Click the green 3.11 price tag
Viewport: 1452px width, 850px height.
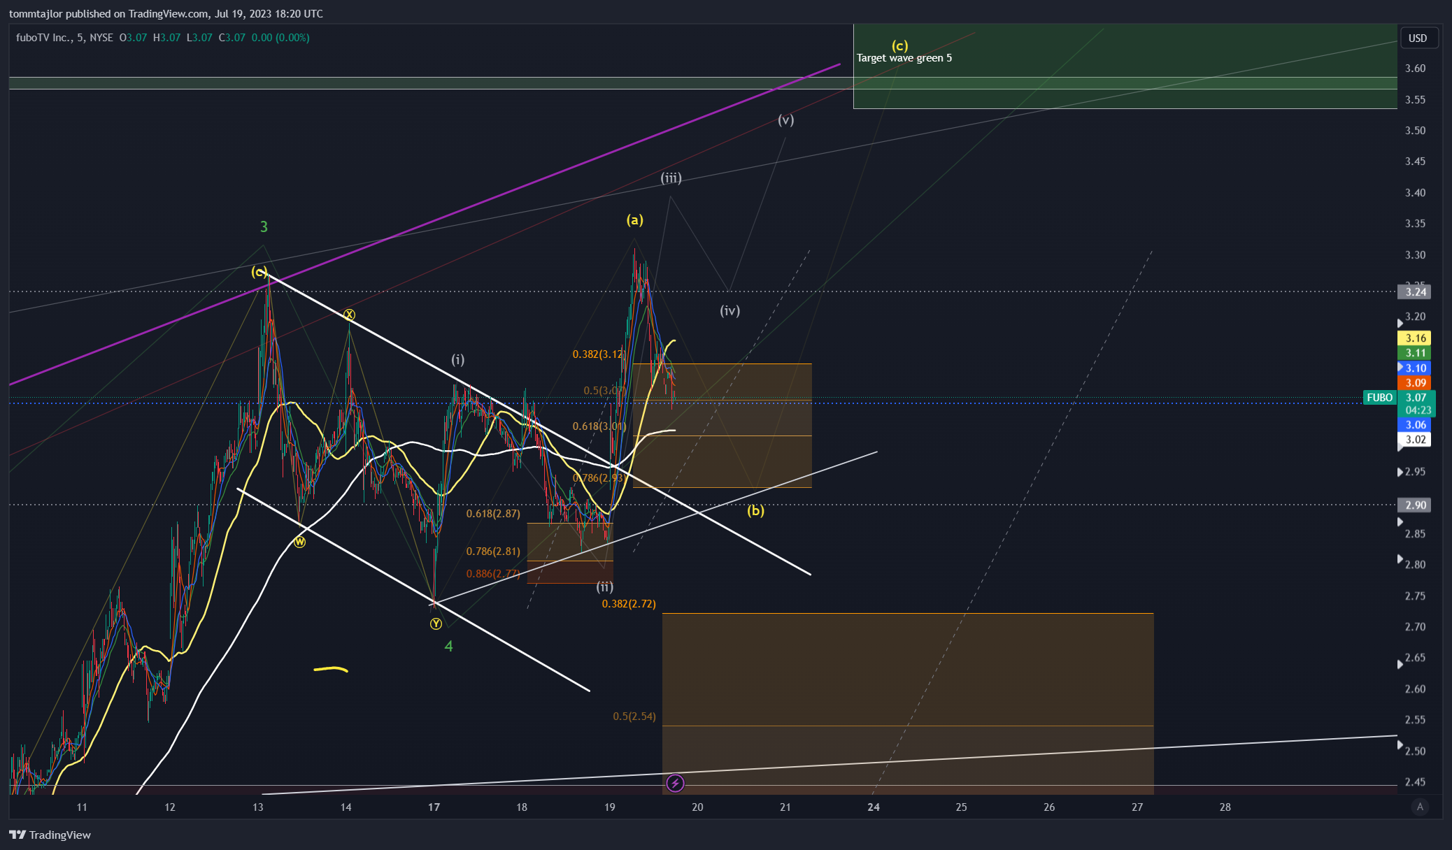[x=1416, y=353]
